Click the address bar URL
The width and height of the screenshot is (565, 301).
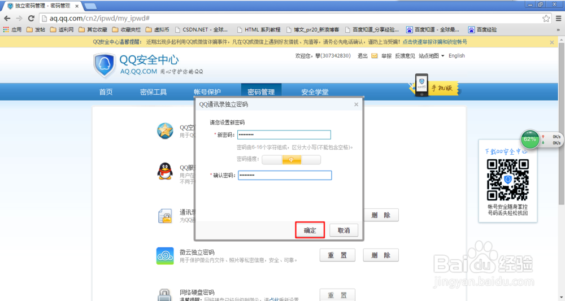[99, 18]
